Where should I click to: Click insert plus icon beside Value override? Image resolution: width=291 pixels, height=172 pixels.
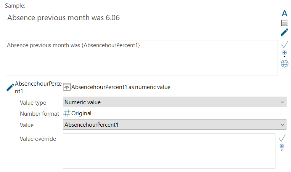(282, 146)
